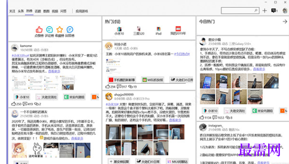Click the 米安内测组 tag under kamome's post

point(74,97)
